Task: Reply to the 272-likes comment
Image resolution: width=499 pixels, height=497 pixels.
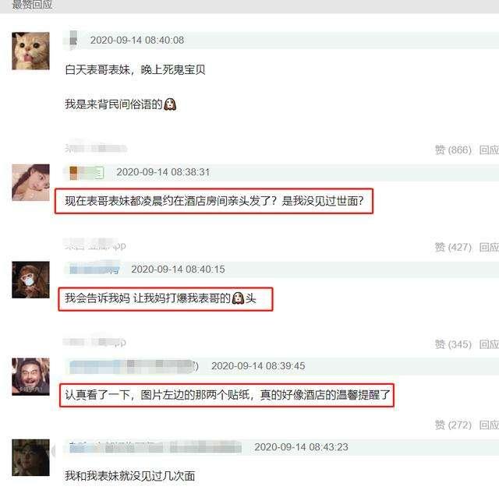Action: 489,425
